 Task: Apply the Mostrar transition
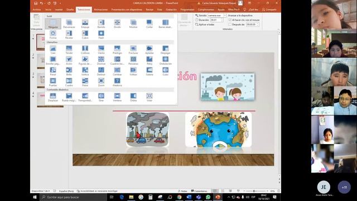point(133,23)
